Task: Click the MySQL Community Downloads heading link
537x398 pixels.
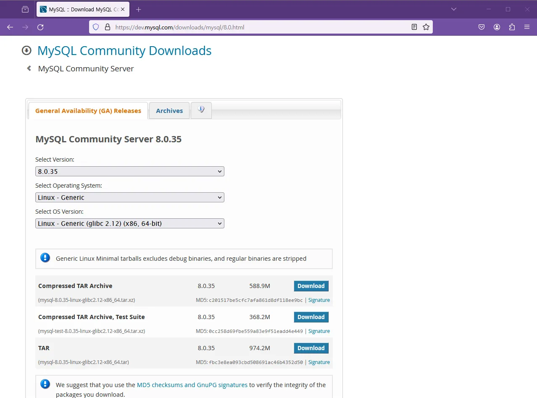Action: [124, 51]
